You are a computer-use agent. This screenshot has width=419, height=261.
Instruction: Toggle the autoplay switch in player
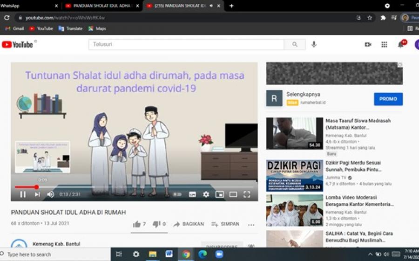[177, 194]
